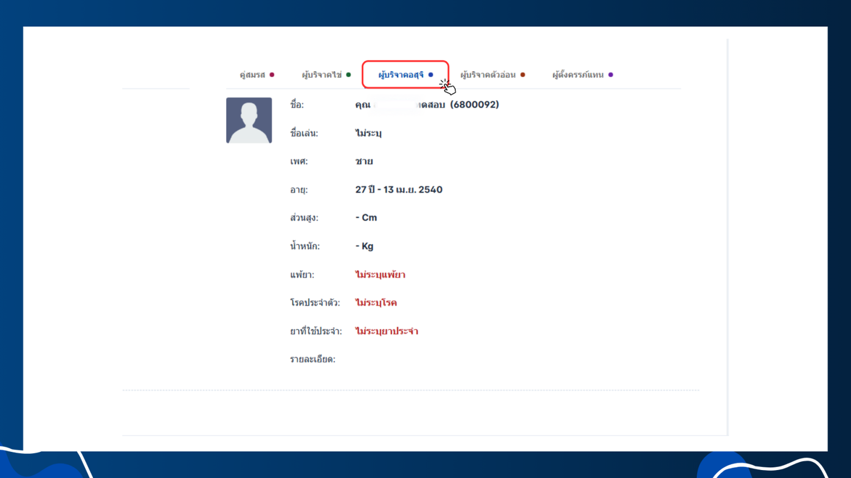Click the น้ำหนัก: field label
This screenshot has width=851, height=478.
[x=305, y=246]
